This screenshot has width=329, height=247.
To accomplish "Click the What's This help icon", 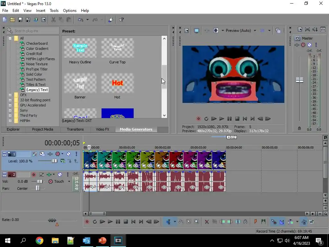I will point(121,20).
